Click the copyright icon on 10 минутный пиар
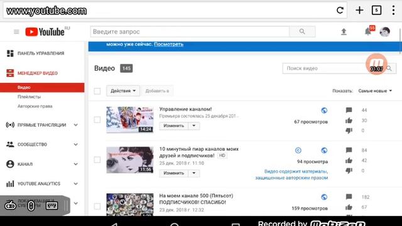The height and width of the screenshot is (226, 402). [298, 151]
